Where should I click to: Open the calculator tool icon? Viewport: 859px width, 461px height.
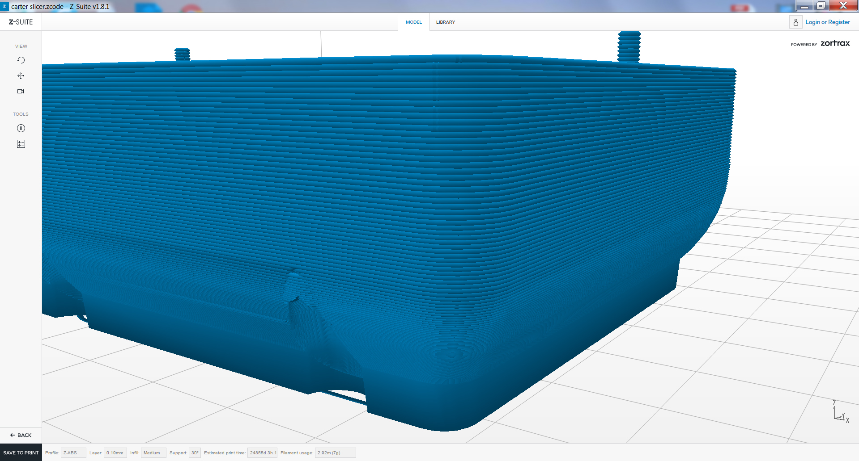21,144
